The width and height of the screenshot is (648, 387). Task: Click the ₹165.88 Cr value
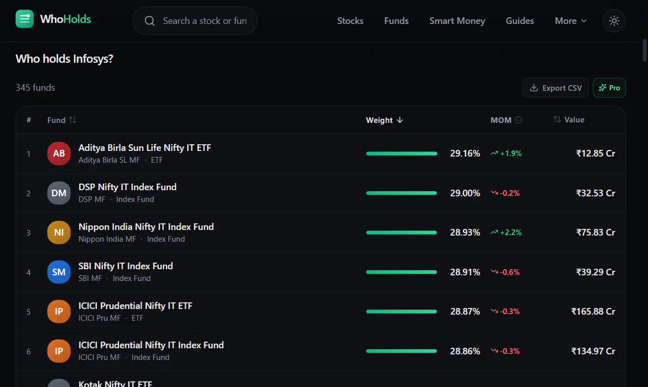[x=593, y=312]
